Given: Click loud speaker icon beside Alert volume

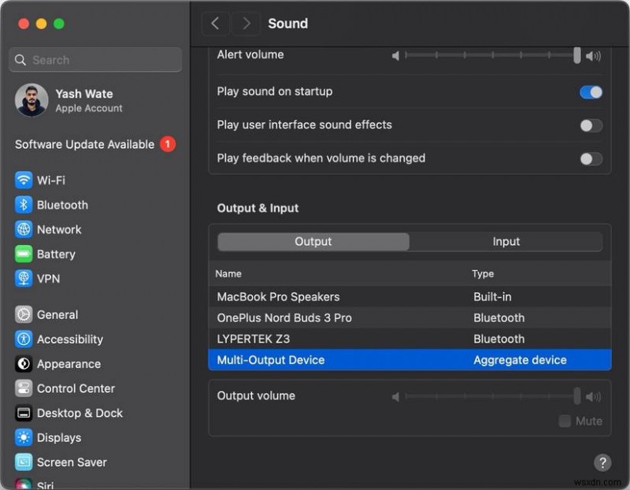Looking at the screenshot, I should point(593,55).
